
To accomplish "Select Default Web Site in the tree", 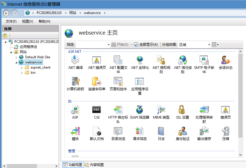I will 38,57.
